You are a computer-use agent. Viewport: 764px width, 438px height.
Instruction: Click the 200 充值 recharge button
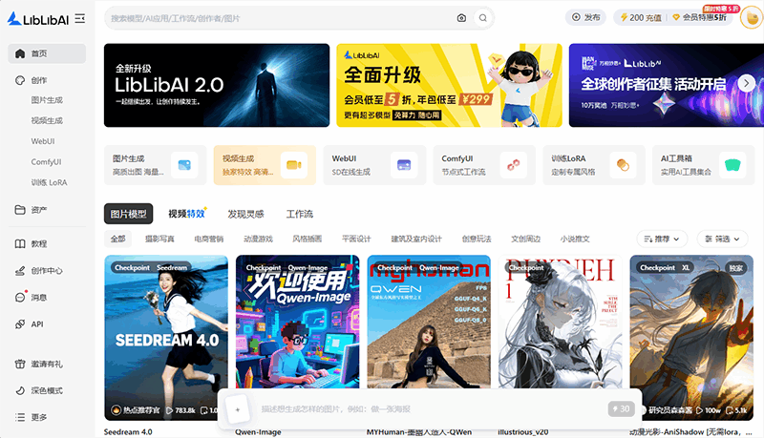pos(641,17)
